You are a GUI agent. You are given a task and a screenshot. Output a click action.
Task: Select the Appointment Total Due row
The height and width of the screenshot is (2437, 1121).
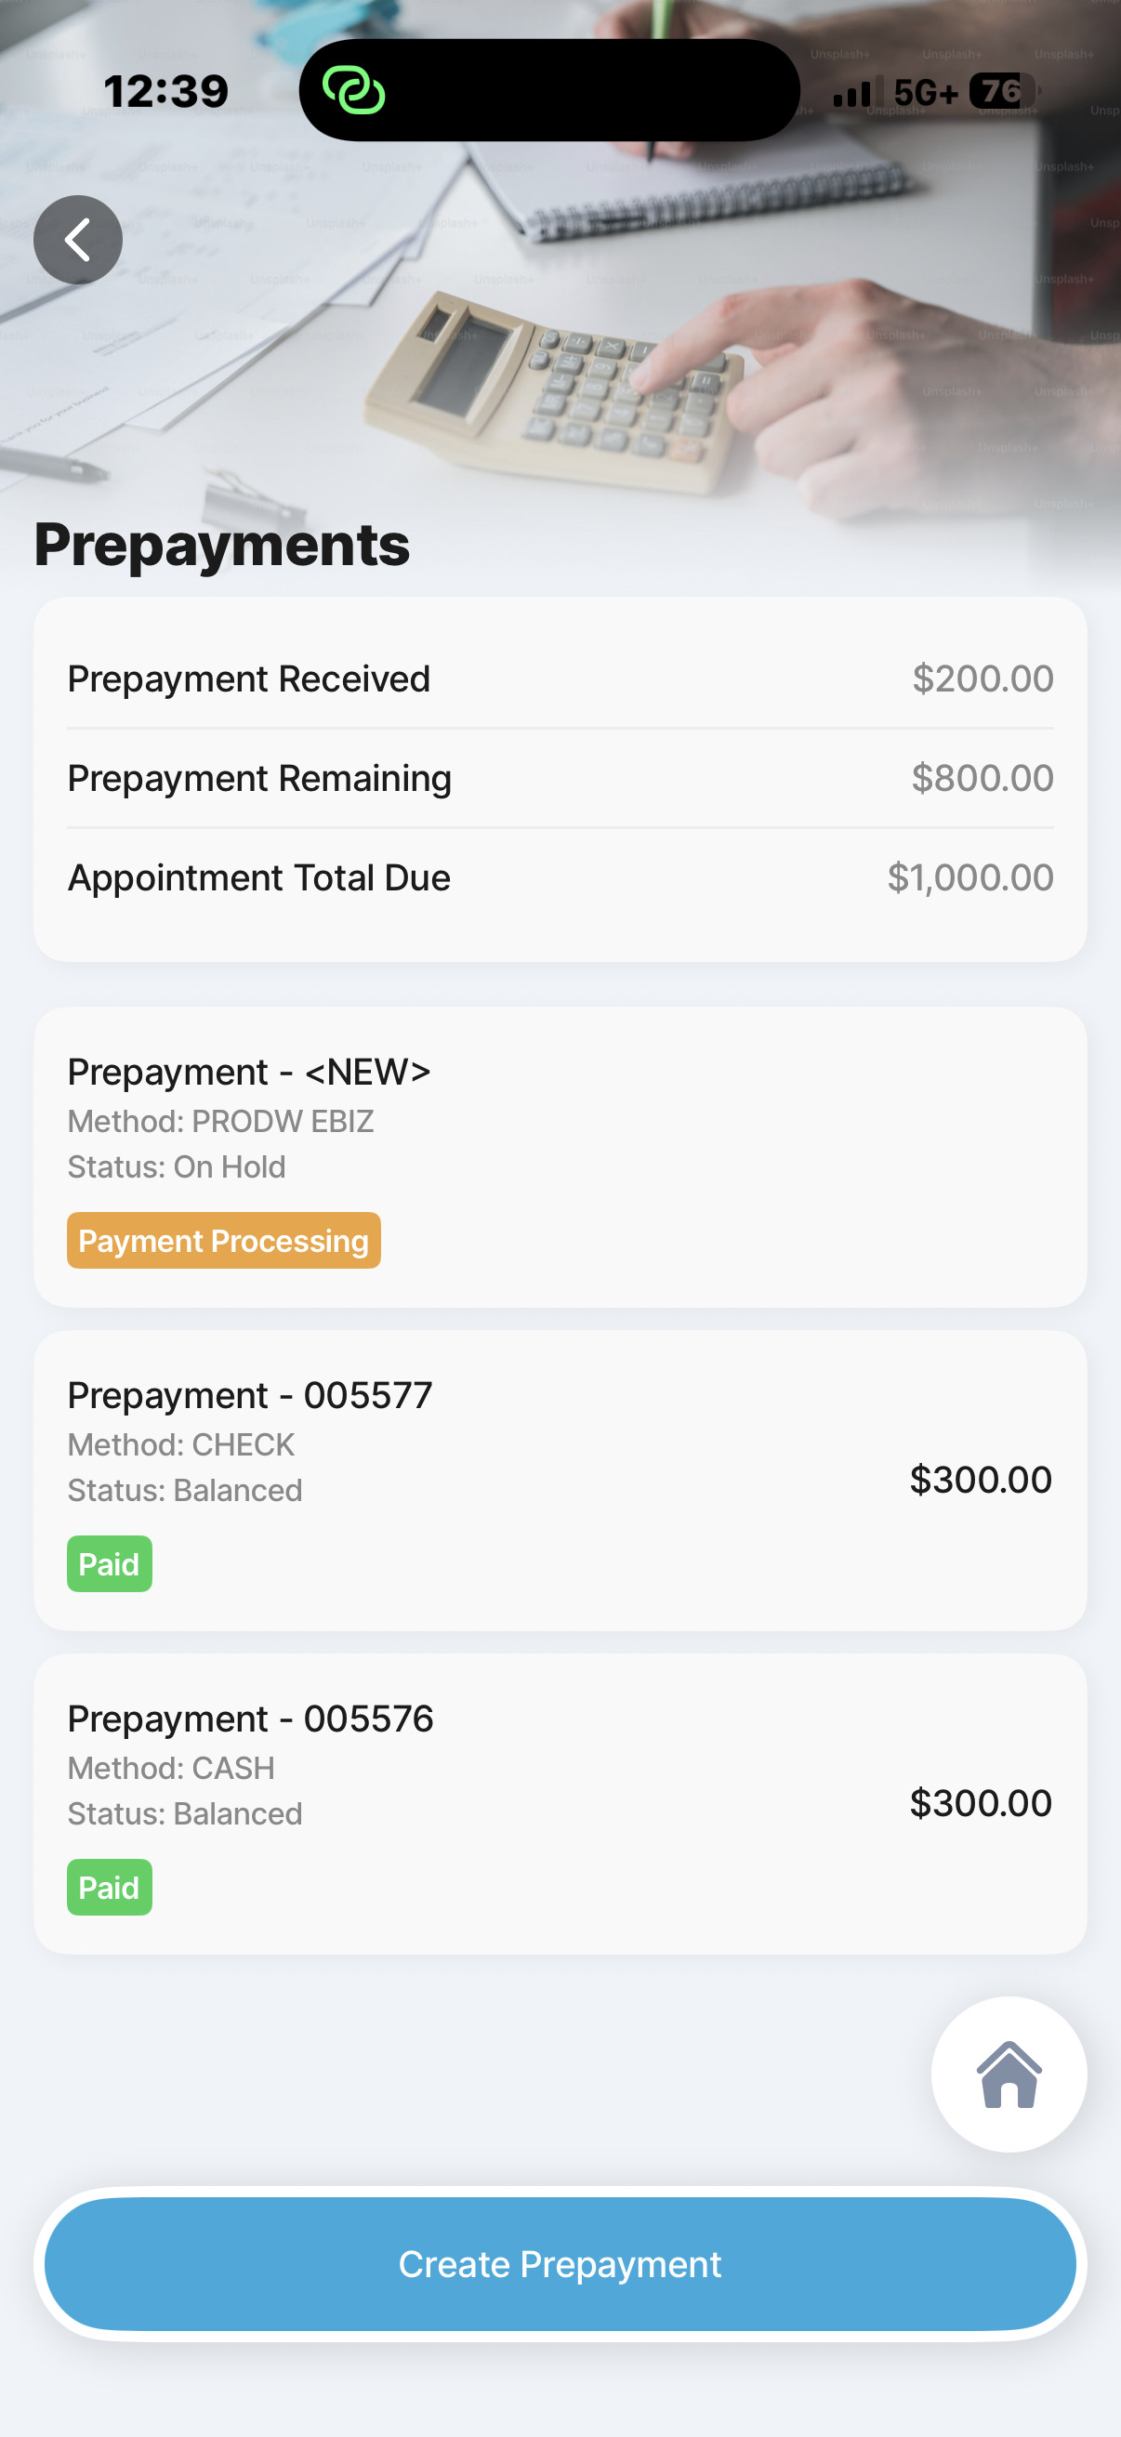coord(560,878)
